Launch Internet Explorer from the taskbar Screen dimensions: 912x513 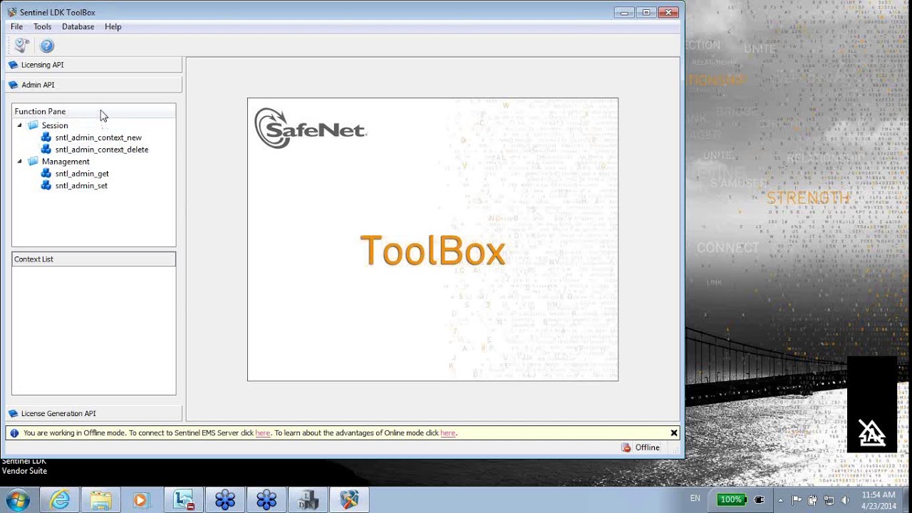(59, 500)
